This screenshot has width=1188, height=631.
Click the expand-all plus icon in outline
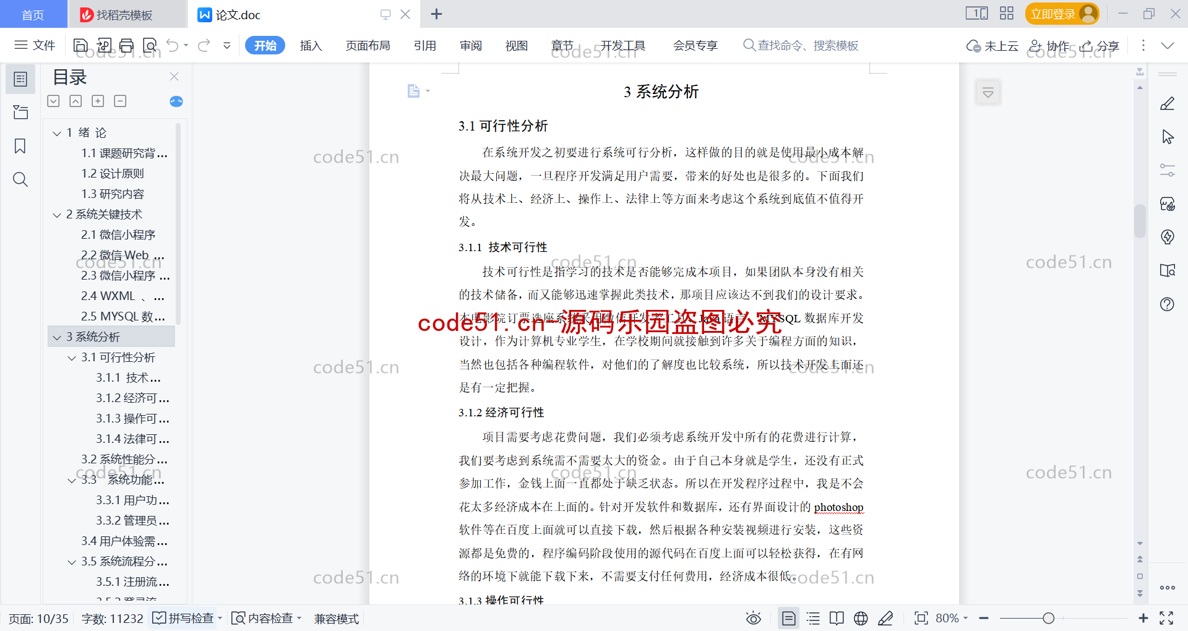[x=98, y=101]
